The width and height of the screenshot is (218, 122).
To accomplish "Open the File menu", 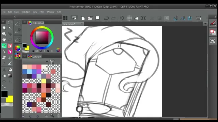I will pos(4,12).
